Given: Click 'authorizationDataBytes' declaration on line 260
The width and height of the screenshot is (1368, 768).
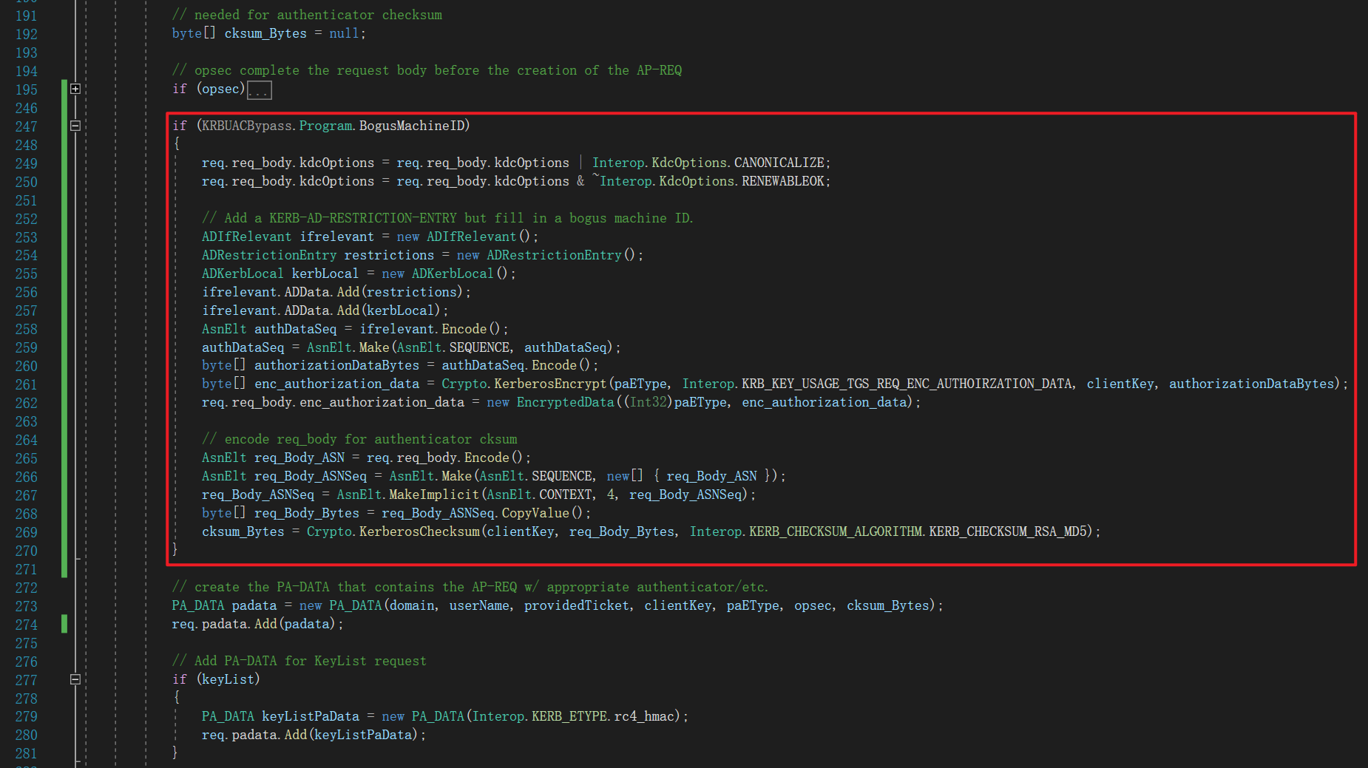Looking at the screenshot, I should 336,365.
